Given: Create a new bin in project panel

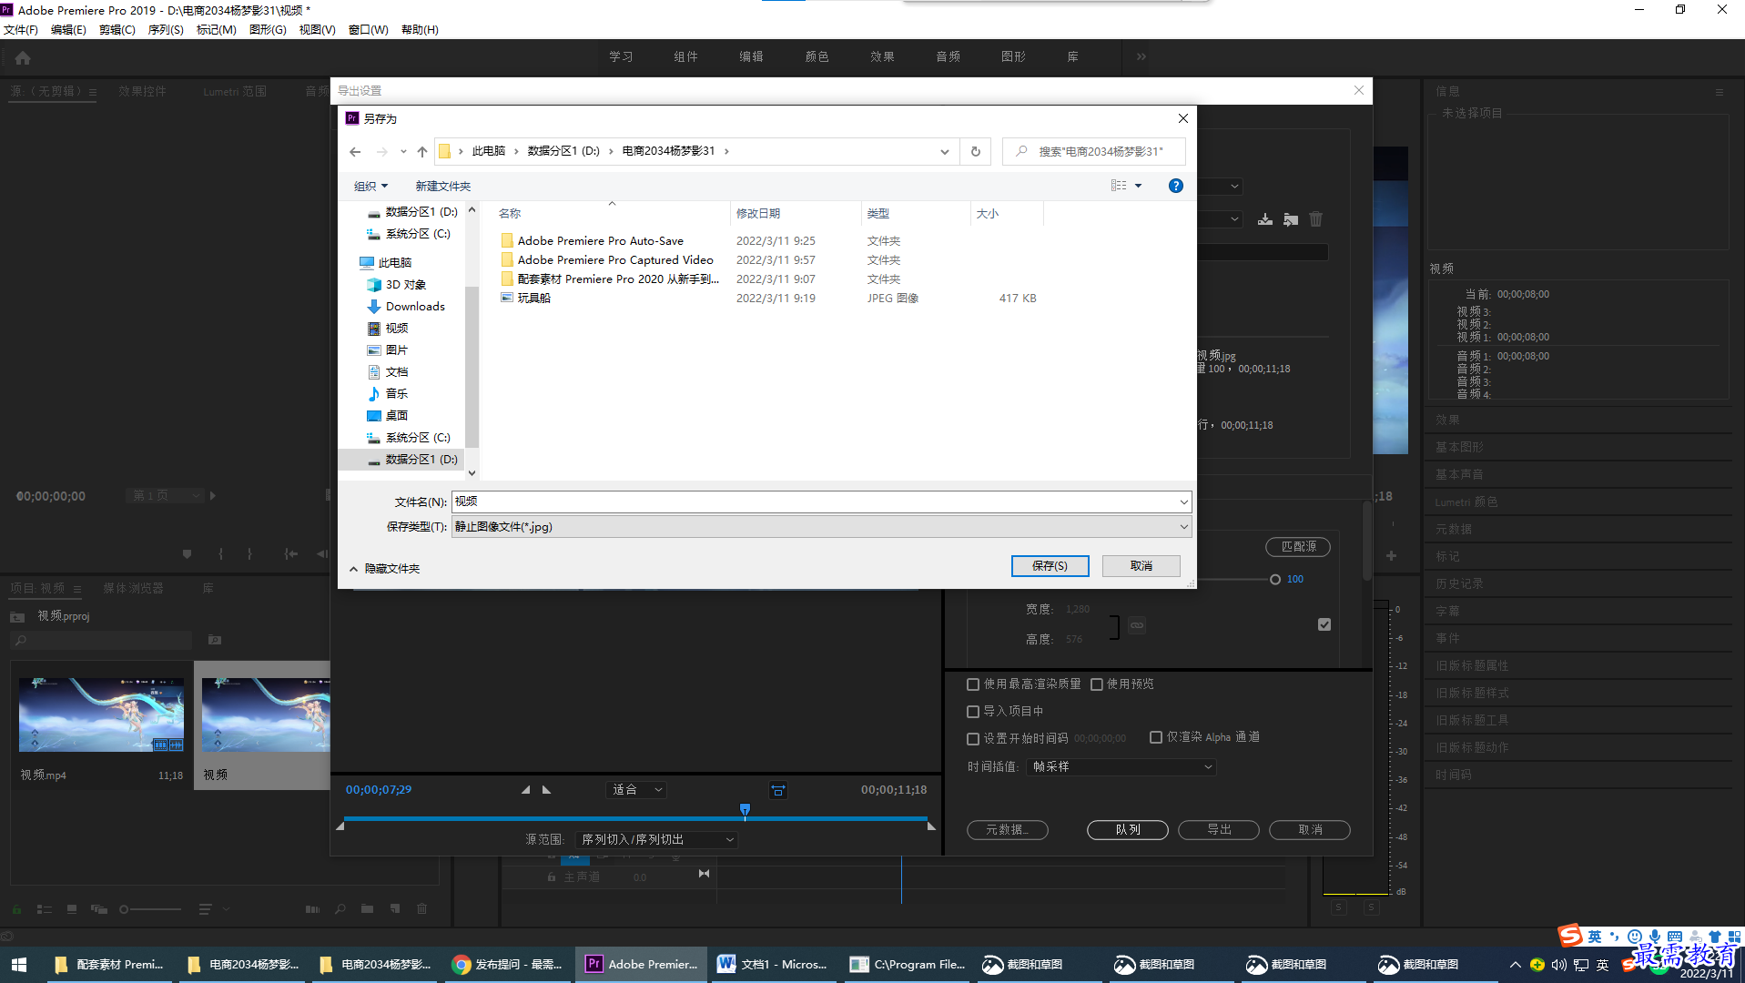Looking at the screenshot, I should tap(367, 909).
